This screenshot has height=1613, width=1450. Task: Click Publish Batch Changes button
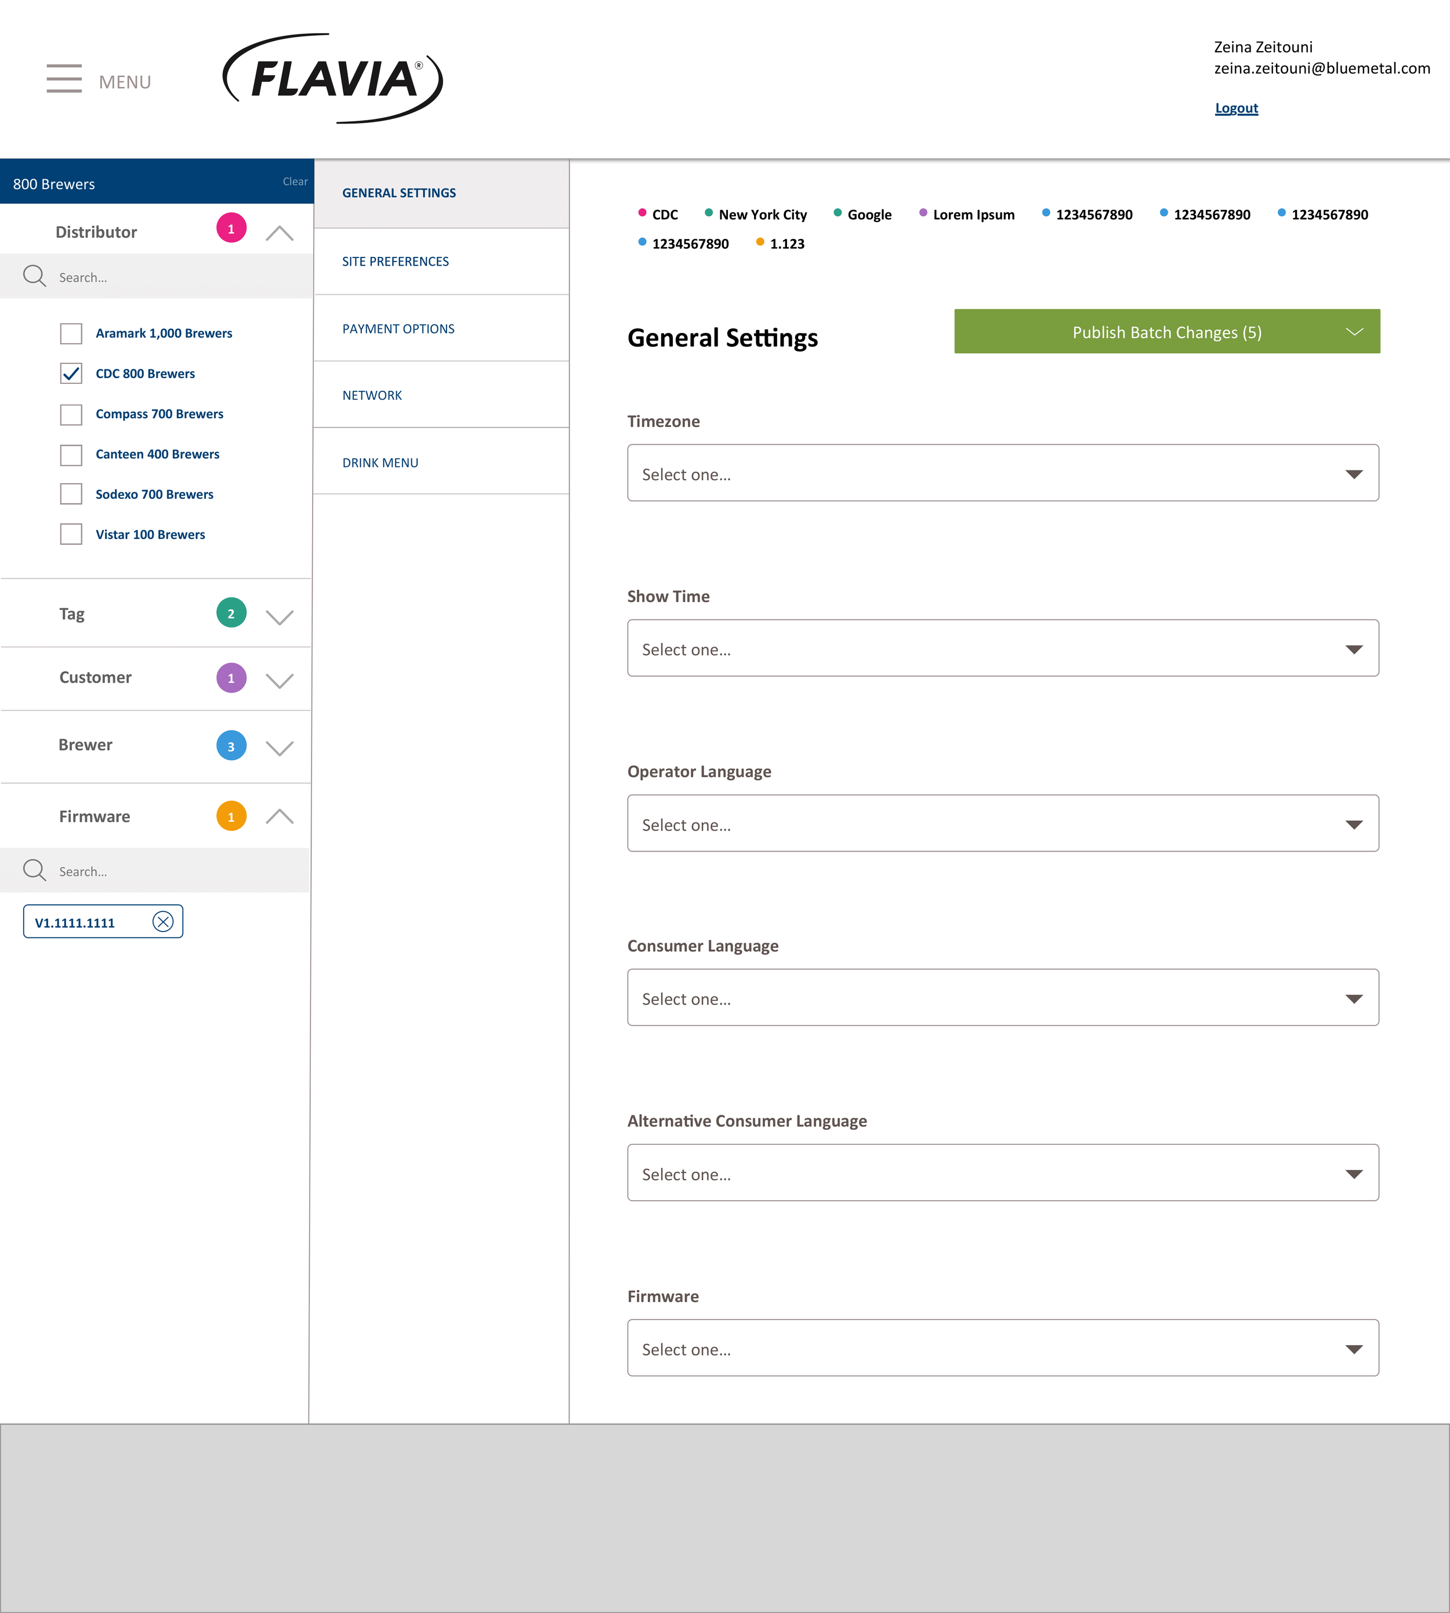[1166, 332]
